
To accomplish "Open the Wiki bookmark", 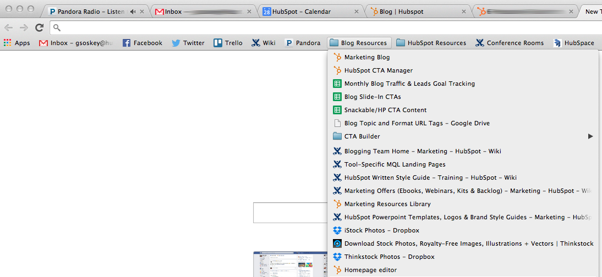I will pos(264,43).
